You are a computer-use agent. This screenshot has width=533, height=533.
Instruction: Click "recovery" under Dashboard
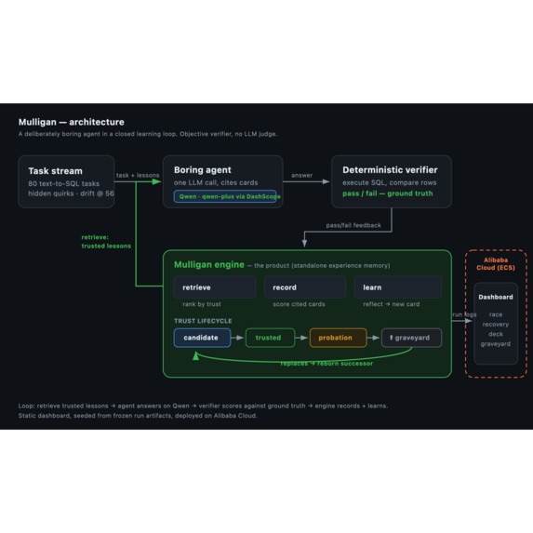[496, 325]
